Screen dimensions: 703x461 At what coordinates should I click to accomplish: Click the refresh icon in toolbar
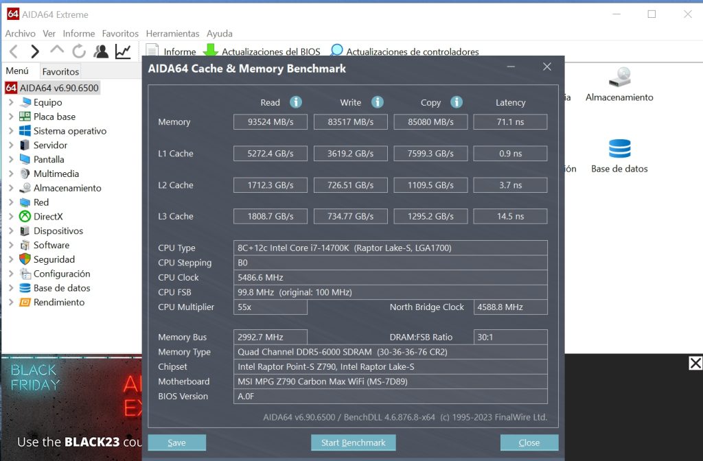[79, 51]
